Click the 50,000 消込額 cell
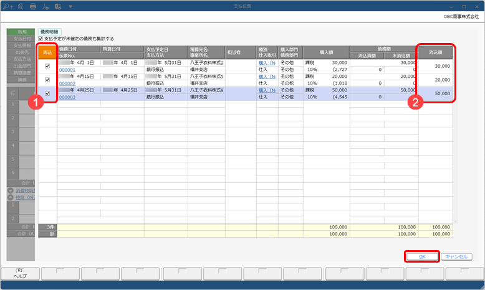The width and height of the screenshot is (485, 290). [436, 93]
